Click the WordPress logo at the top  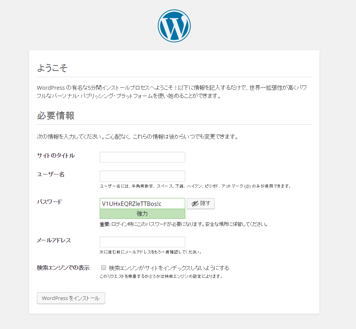click(x=174, y=26)
